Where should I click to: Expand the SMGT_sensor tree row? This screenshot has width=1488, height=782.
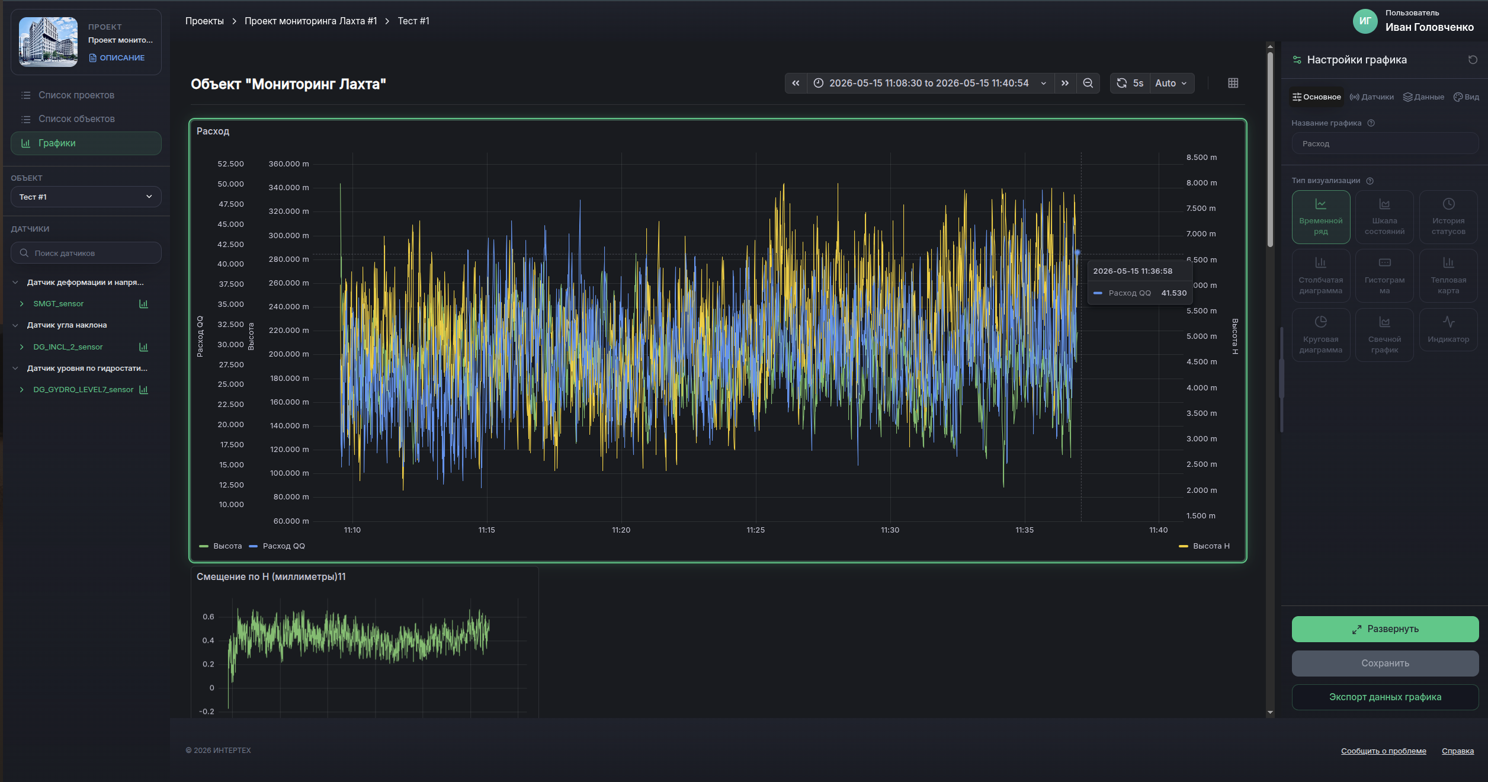click(22, 304)
